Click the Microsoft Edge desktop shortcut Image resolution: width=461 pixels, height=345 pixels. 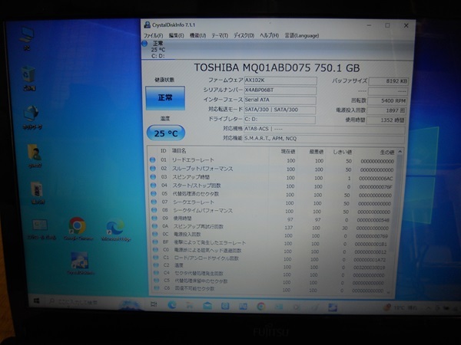(x=116, y=230)
